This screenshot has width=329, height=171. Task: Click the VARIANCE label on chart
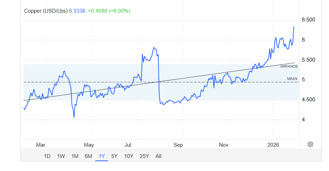289,66
